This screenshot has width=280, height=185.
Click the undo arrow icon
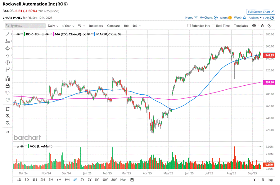(7, 93)
